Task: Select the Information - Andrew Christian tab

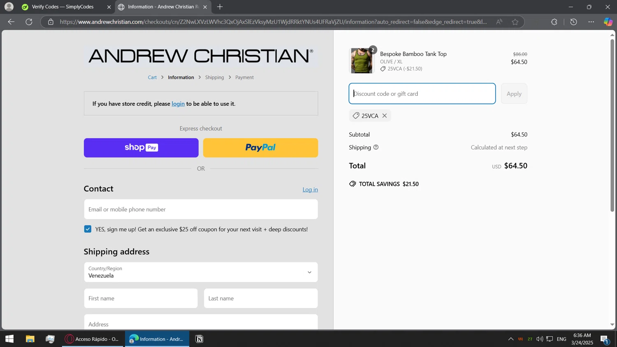Action: click(x=163, y=7)
